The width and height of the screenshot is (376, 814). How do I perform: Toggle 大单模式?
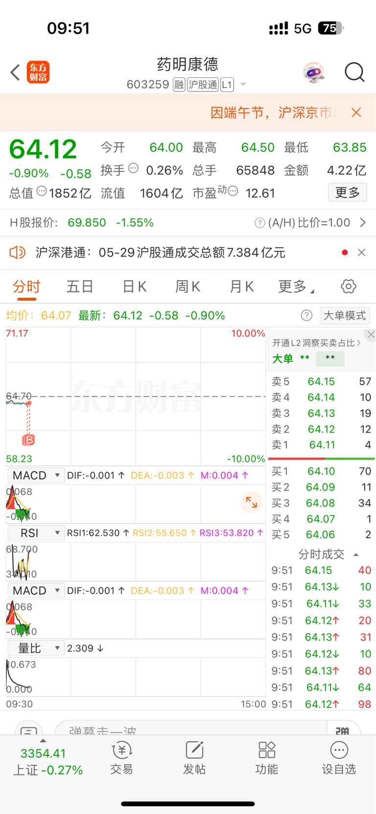pos(345,315)
